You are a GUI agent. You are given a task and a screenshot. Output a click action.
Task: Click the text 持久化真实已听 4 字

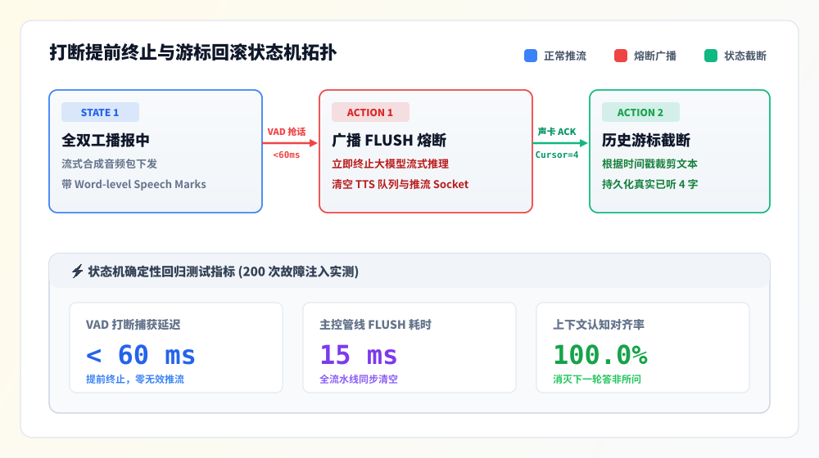coord(649,184)
